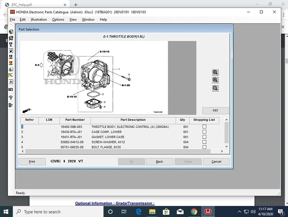The width and height of the screenshot is (288, 217).
Task: Check Shopping List box for GASKET, LOWER CASE
Action: [204, 137]
